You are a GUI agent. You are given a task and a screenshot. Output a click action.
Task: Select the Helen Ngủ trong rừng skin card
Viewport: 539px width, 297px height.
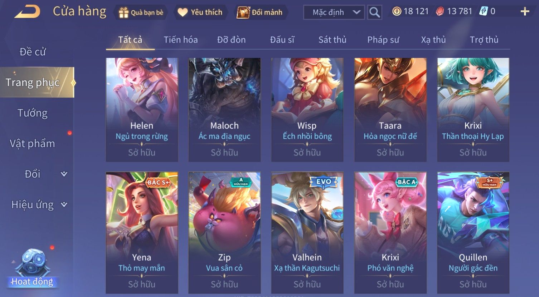coord(142,110)
